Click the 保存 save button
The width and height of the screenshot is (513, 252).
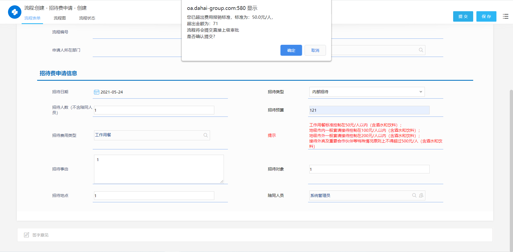486,16
